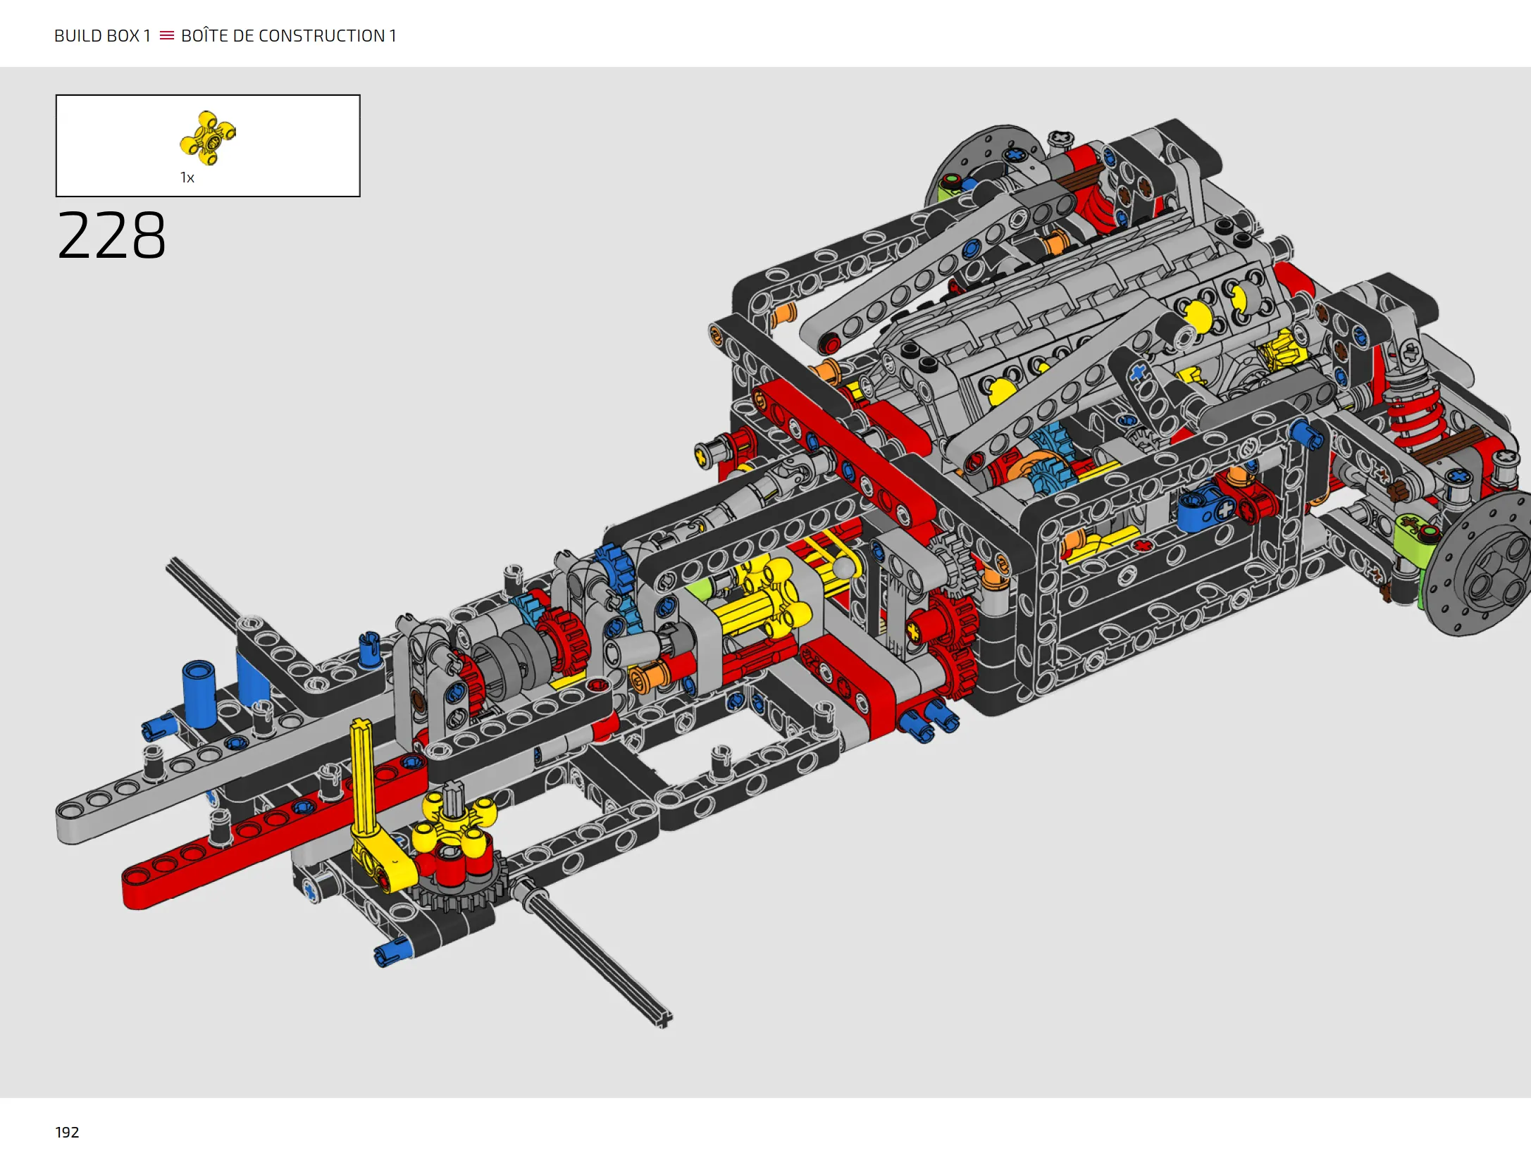Click the page number 192
Viewport: 1531px width, 1165px height.
tap(67, 1132)
